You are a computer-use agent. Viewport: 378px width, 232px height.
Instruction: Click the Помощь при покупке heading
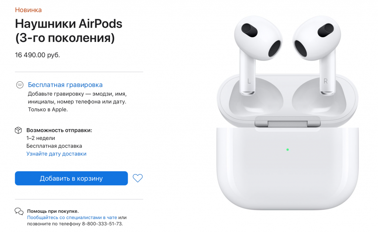[x=53, y=211]
